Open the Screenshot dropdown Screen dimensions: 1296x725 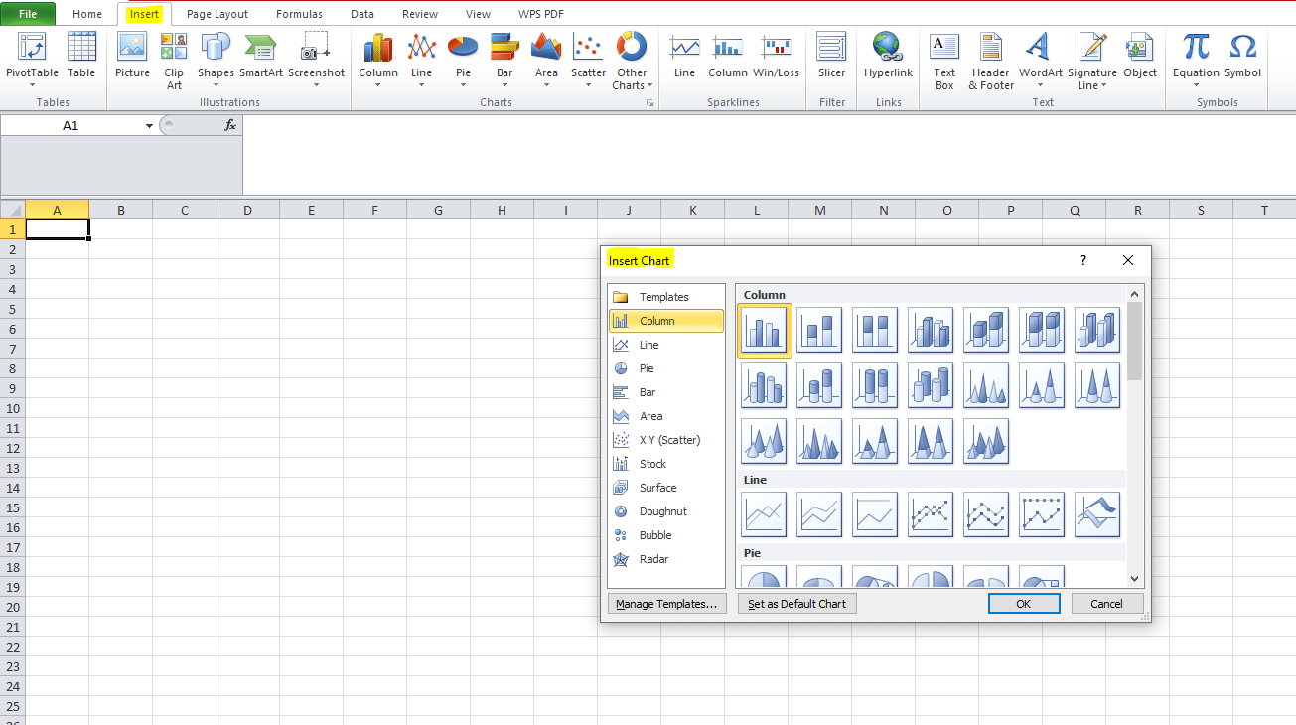(317, 85)
